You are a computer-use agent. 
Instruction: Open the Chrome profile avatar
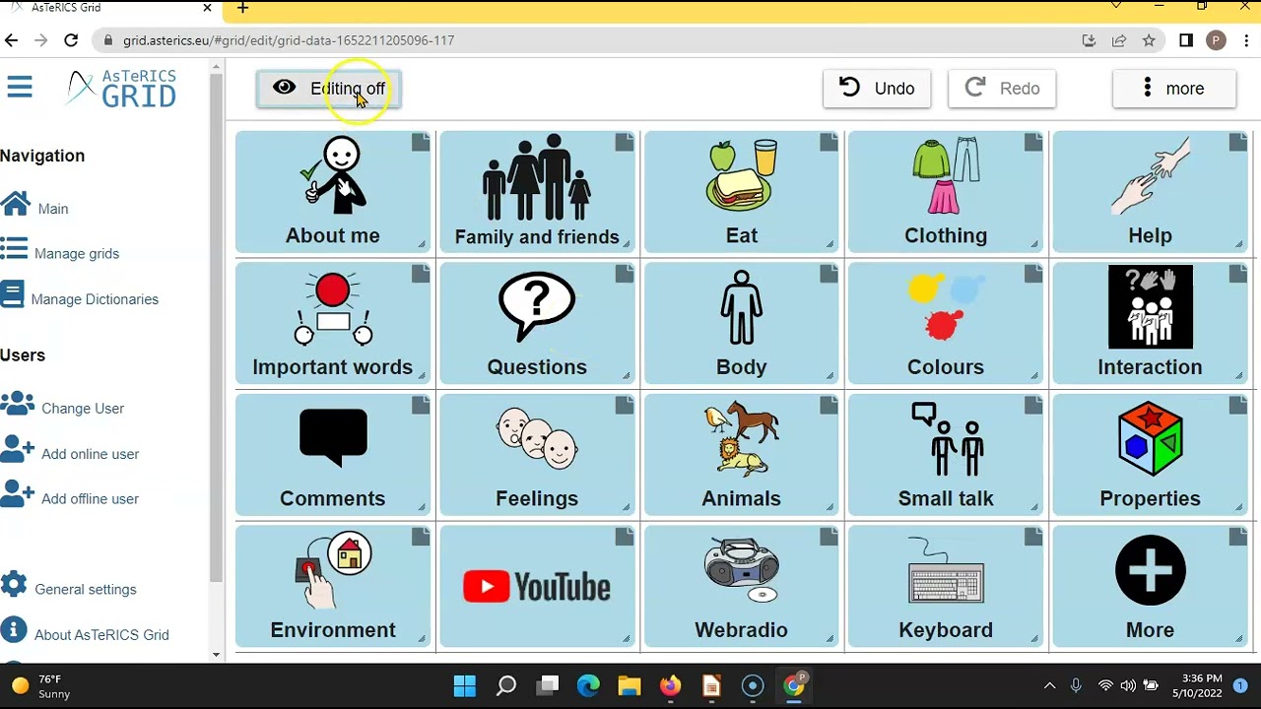click(x=1217, y=40)
